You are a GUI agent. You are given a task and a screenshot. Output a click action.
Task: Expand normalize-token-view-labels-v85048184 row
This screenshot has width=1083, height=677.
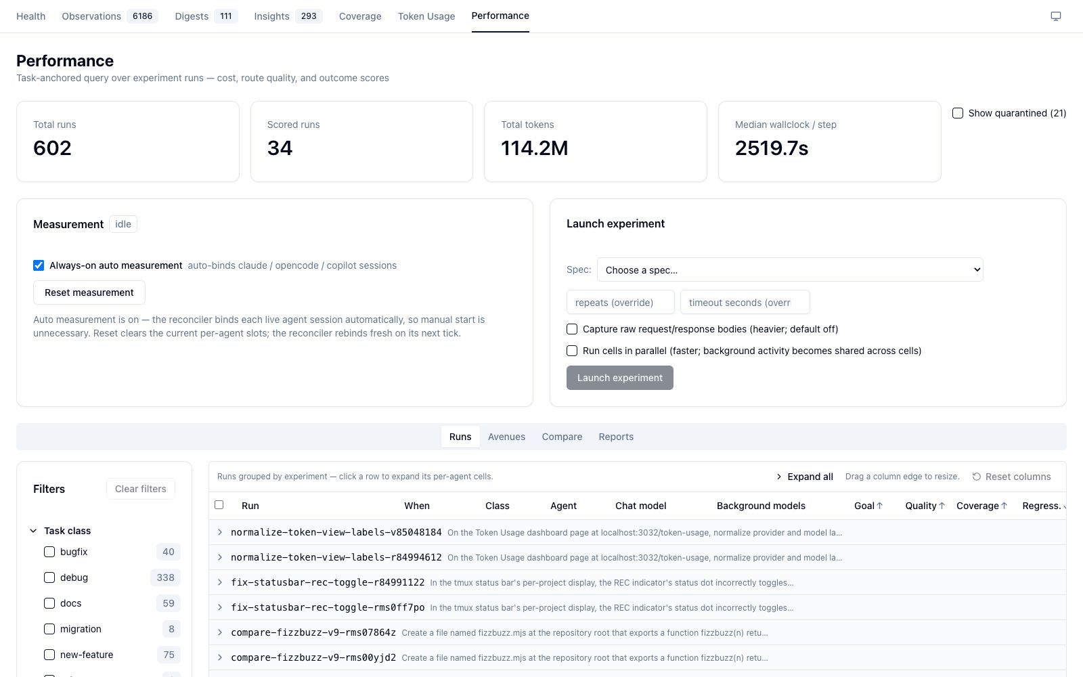tap(220, 532)
